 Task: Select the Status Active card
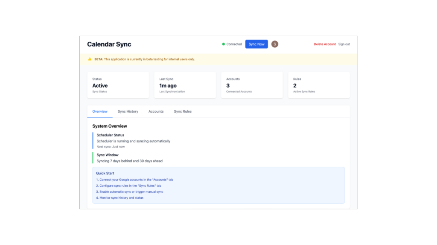(x=118, y=85)
